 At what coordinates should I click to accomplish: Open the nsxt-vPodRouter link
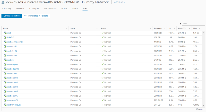click(x=14, y=105)
